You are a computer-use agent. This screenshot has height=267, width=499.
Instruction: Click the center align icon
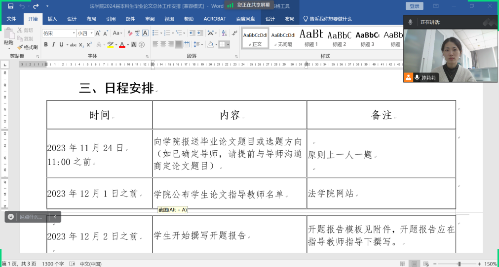pyautogui.click(x=163, y=44)
